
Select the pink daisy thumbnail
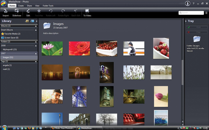52,48
